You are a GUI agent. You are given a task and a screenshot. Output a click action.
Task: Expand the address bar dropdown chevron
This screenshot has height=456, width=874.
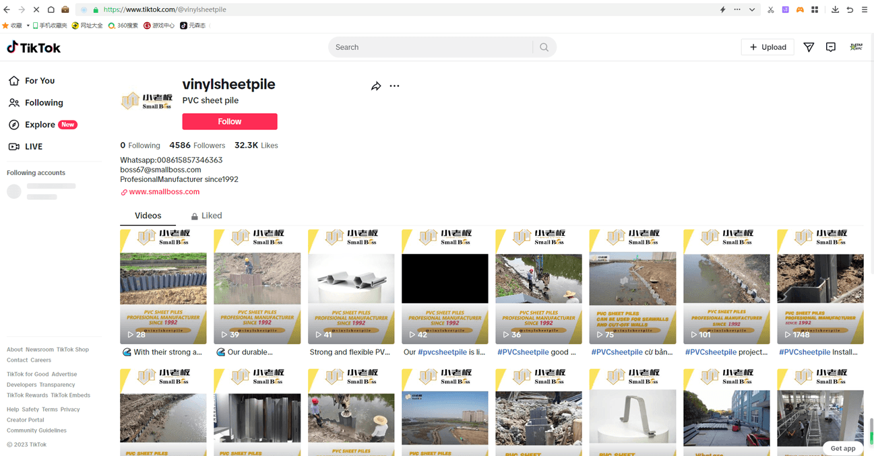752,9
